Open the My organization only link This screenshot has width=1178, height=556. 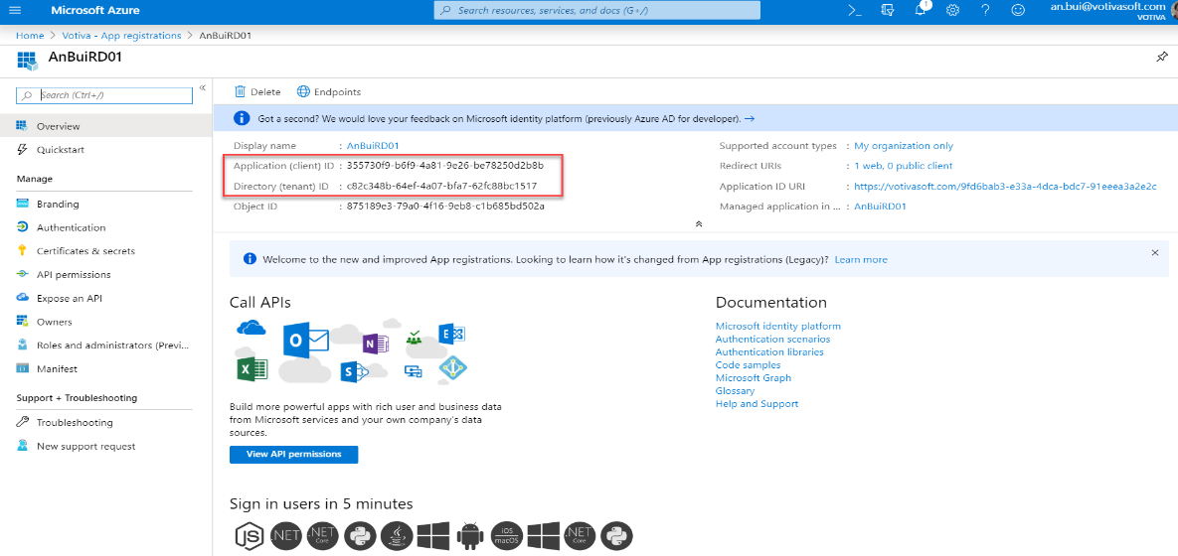pyautogui.click(x=904, y=146)
